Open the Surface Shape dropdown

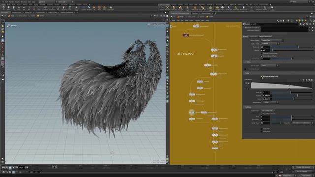(272, 40)
